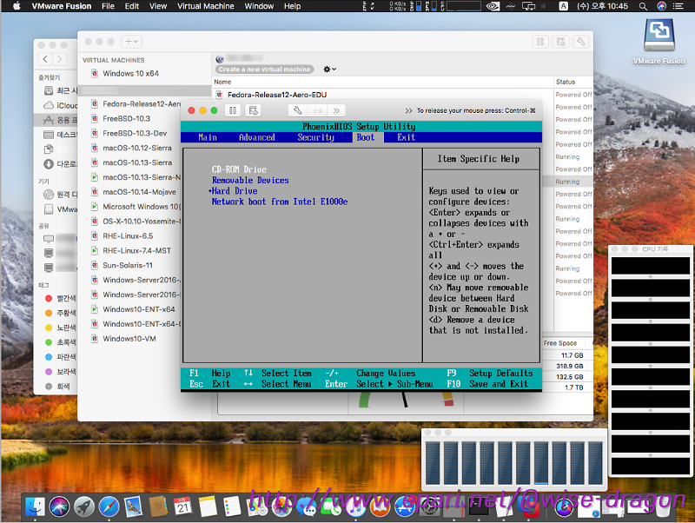
Task: Select the macOS-10.12-Sierra virtual machine
Action: (137, 148)
